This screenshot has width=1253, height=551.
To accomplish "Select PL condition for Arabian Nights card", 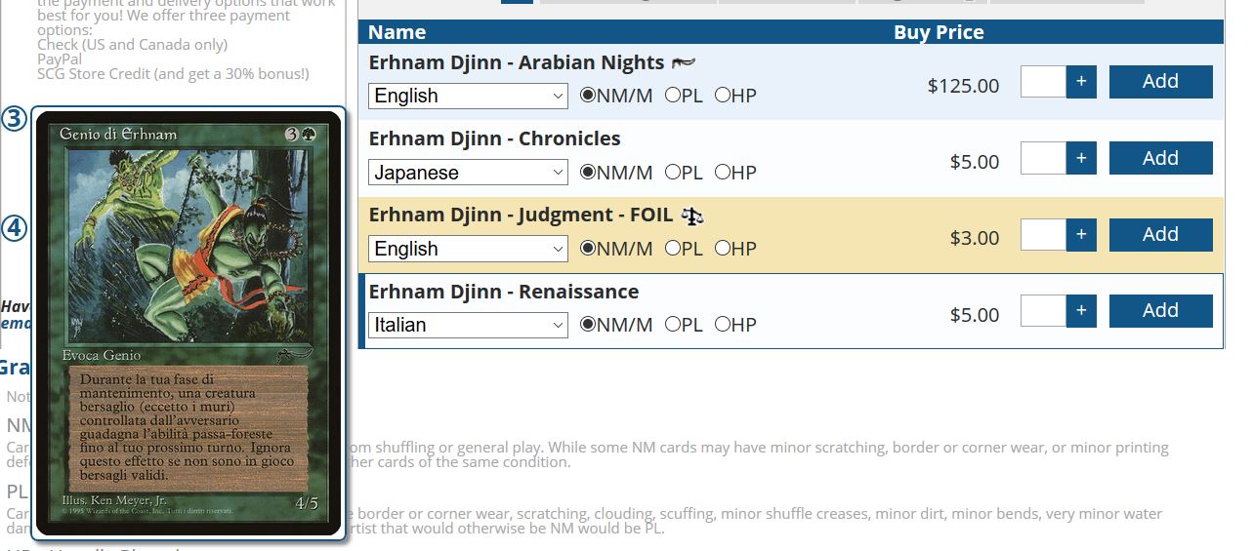I will [x=673, y=96].
